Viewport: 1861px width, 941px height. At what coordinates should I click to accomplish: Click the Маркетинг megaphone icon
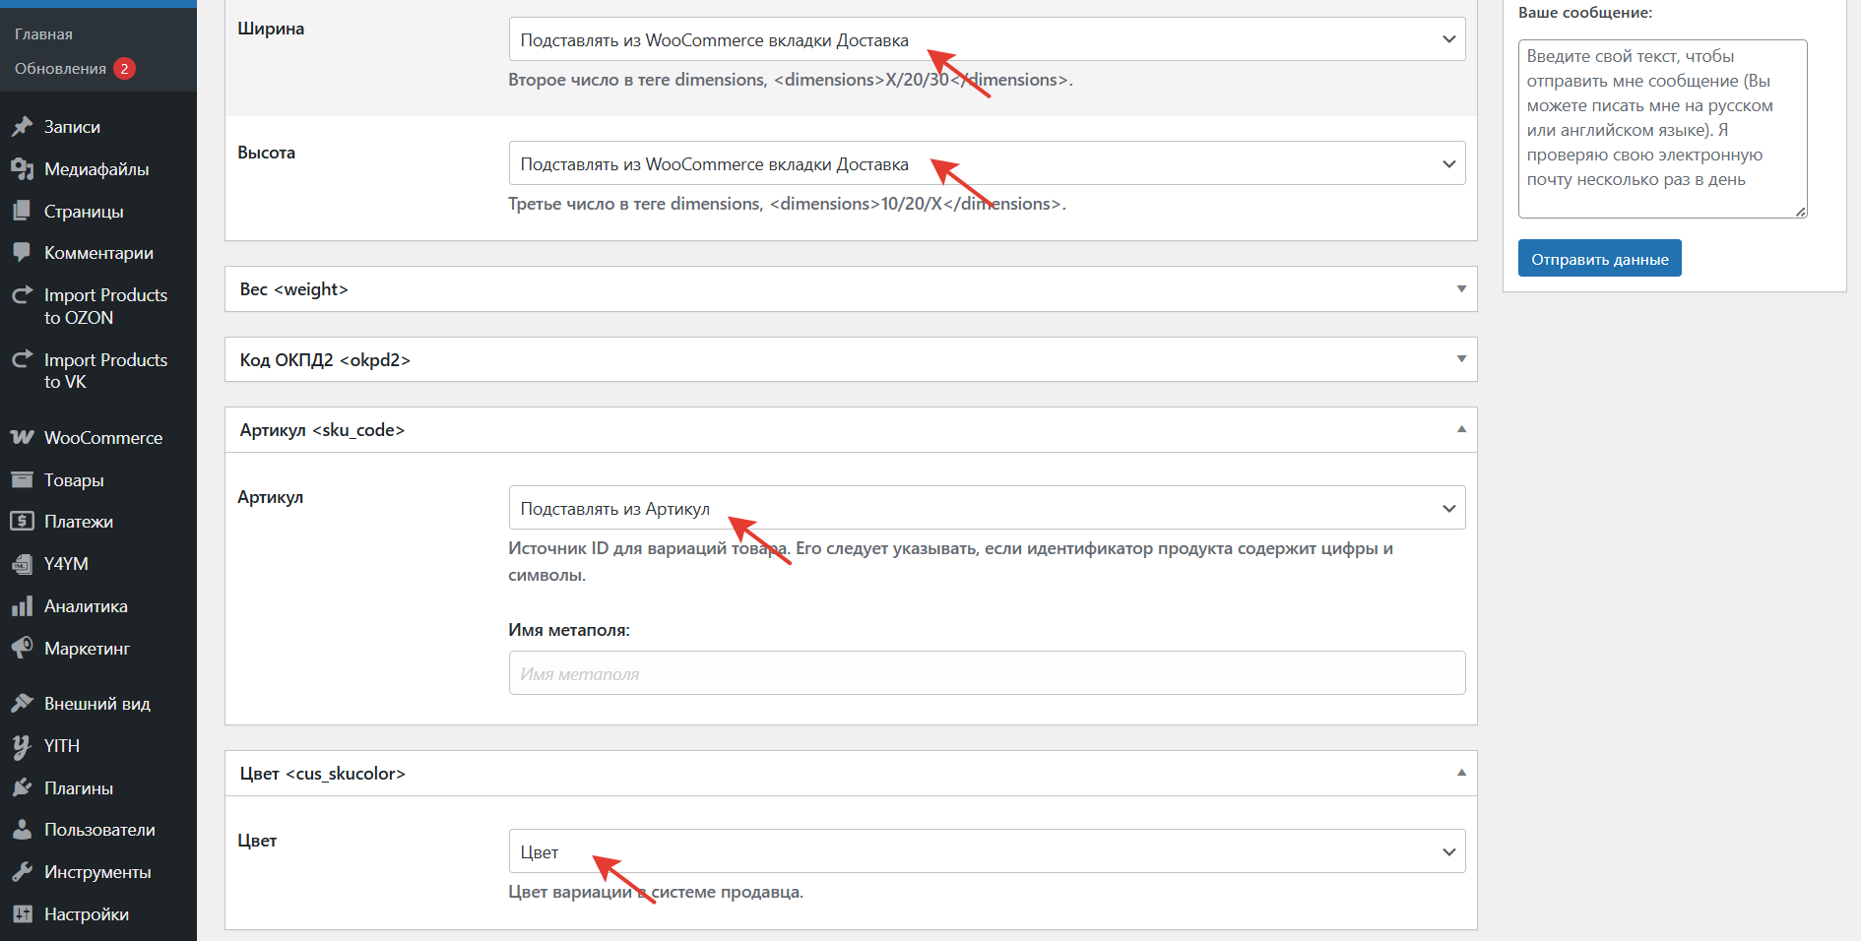tap(22, 648)
